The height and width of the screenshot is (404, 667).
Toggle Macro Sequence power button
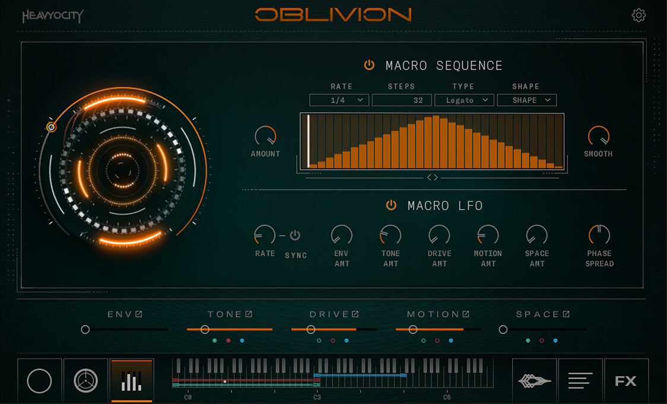click(369, 65)
